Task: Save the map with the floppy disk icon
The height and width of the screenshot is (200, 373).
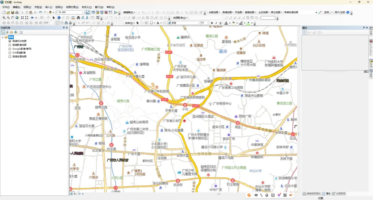Action: tap(13, 12)
